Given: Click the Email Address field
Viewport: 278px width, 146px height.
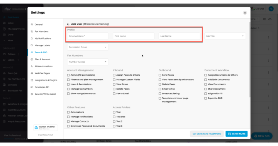Looking at the screenshot, I should coord(88,36).
